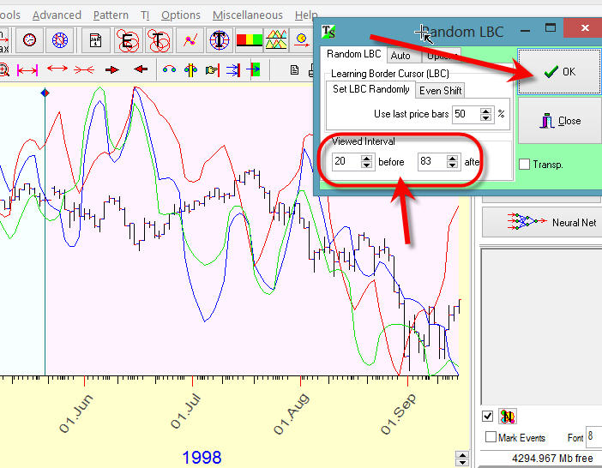
Task: Click the JAN 1 calendar icon
Action: click(96, 40)
